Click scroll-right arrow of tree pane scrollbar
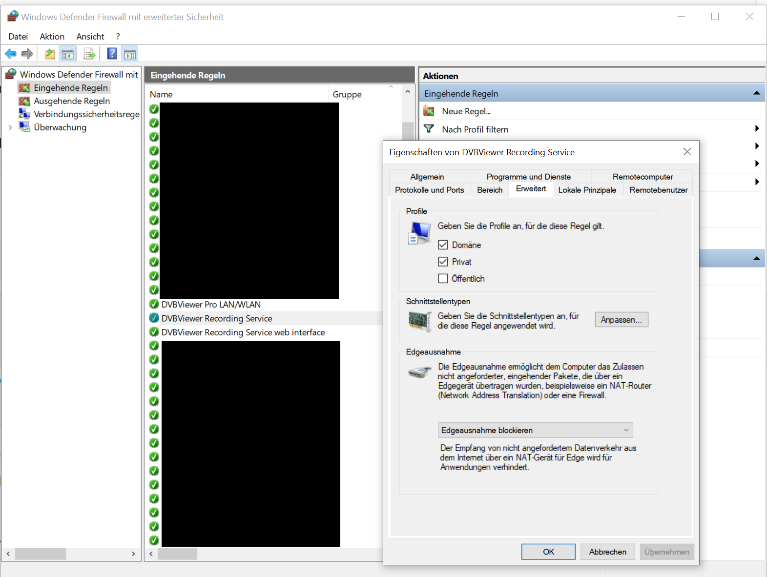 click(x=133, y=554)
